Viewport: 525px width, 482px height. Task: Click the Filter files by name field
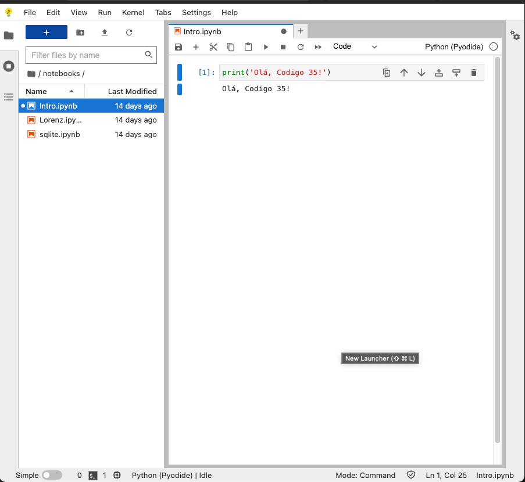[91, 55]
